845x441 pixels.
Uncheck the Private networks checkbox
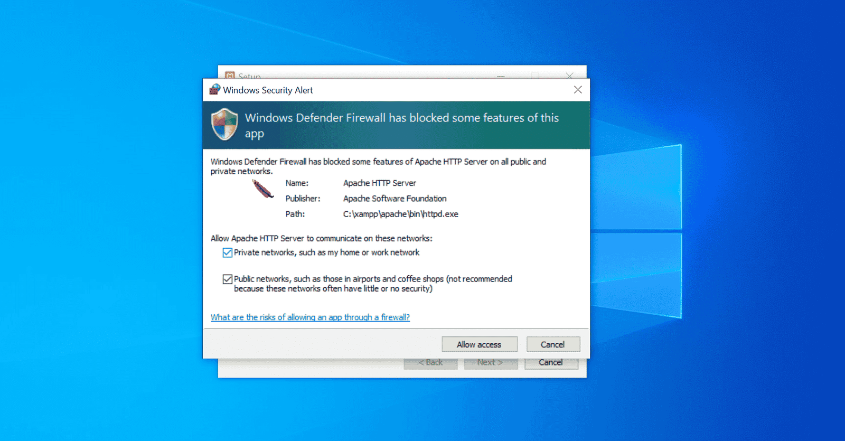coord(228,252)
